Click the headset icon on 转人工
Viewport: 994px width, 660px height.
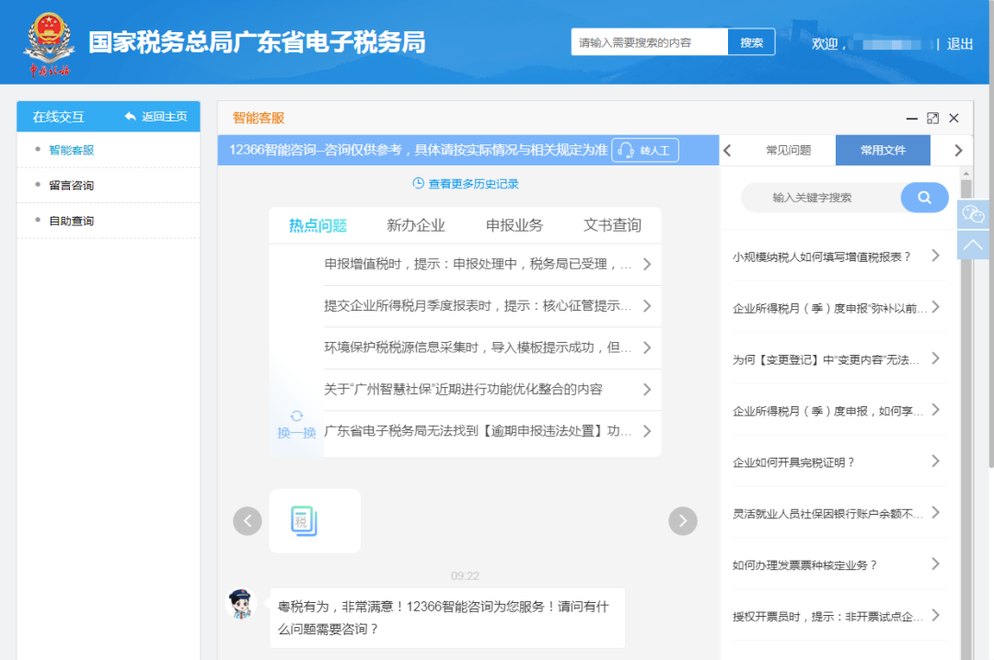click(626, 150)
